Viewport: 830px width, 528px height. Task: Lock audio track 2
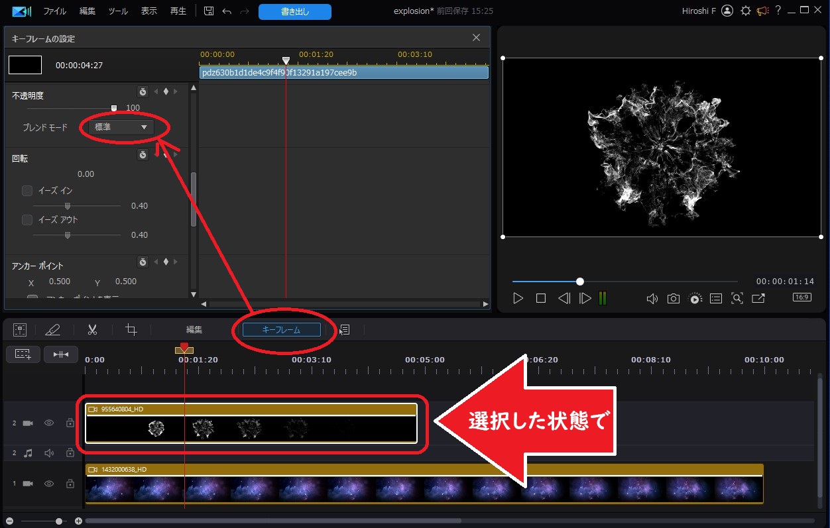(x=70, y=453)
